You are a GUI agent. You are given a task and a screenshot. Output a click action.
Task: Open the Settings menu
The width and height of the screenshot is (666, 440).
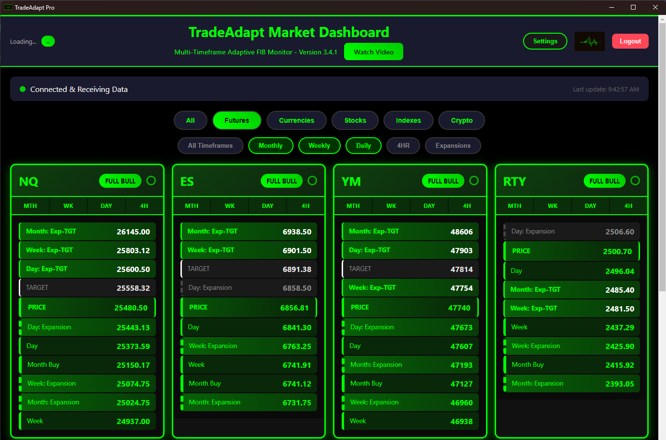coord(545,41)
